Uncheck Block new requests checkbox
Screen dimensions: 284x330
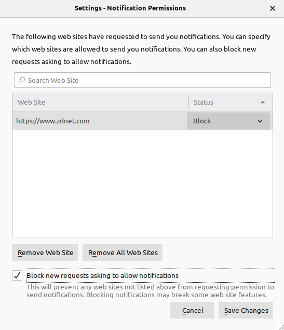tap(17, 275)
